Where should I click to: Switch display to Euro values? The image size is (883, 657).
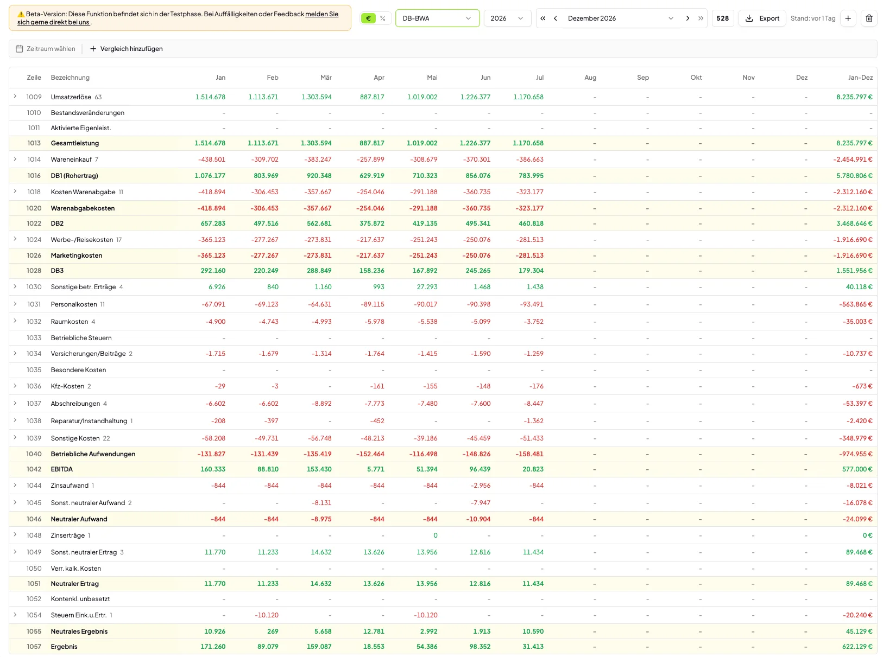click(368, 18)
